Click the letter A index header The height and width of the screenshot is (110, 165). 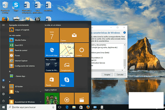(10, 97)
